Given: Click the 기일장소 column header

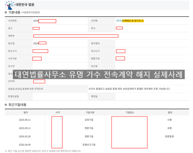Looking at the screenshot, I should point(129,112).
